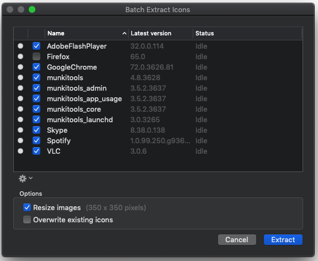Uncheck the GoogleChrome checkbox
This screenshot has height=261, width=318.
pyautogui.click(x=36, y=67)
